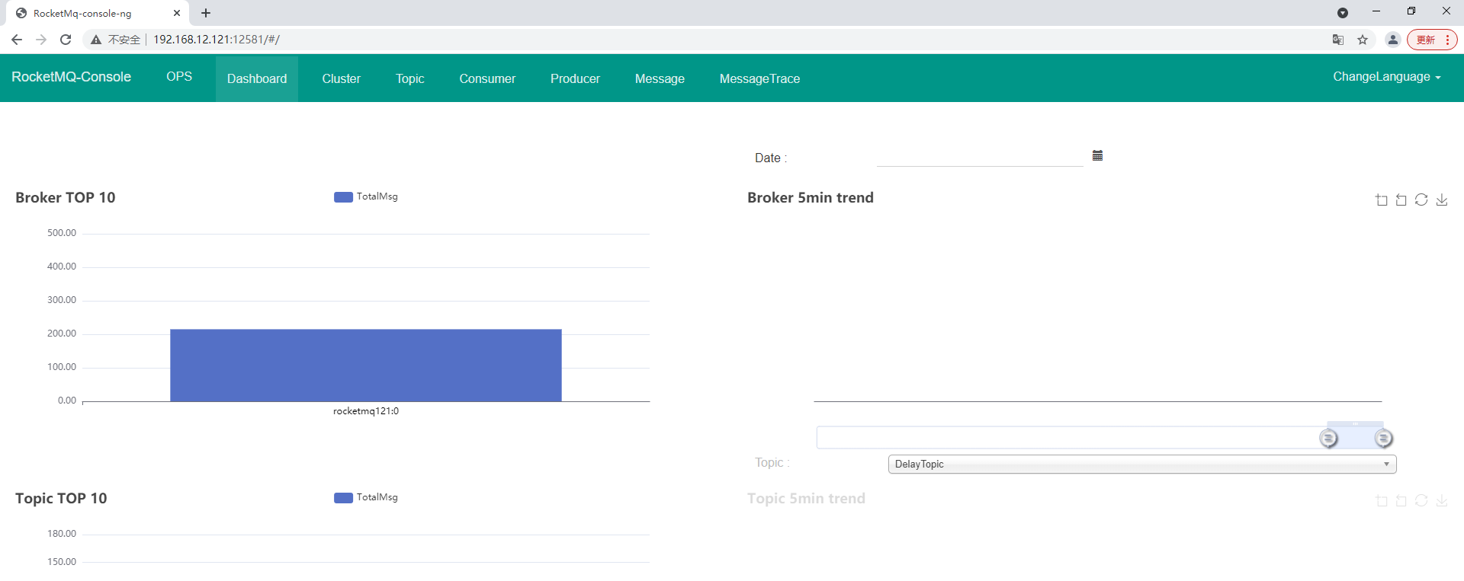Navigate to the Message page
The image size is (1464, 581).
point(660,78)
